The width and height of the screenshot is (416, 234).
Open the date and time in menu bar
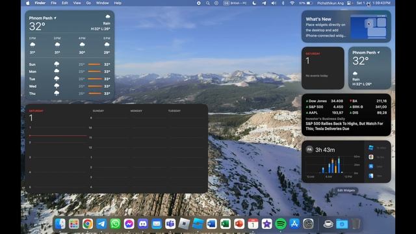click(373, 3)
